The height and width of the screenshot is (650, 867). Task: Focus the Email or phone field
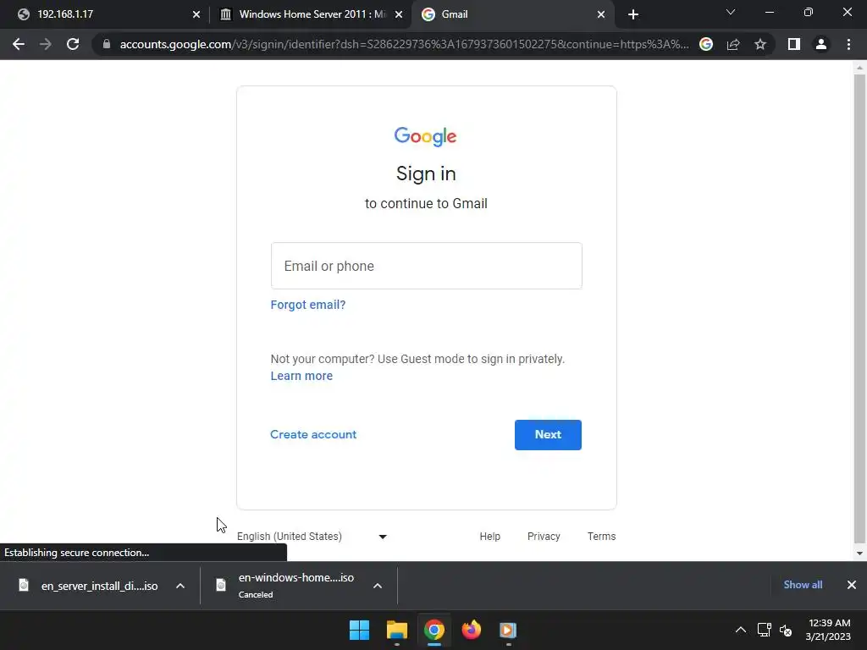pyautogui.click(x=427, y=266)
